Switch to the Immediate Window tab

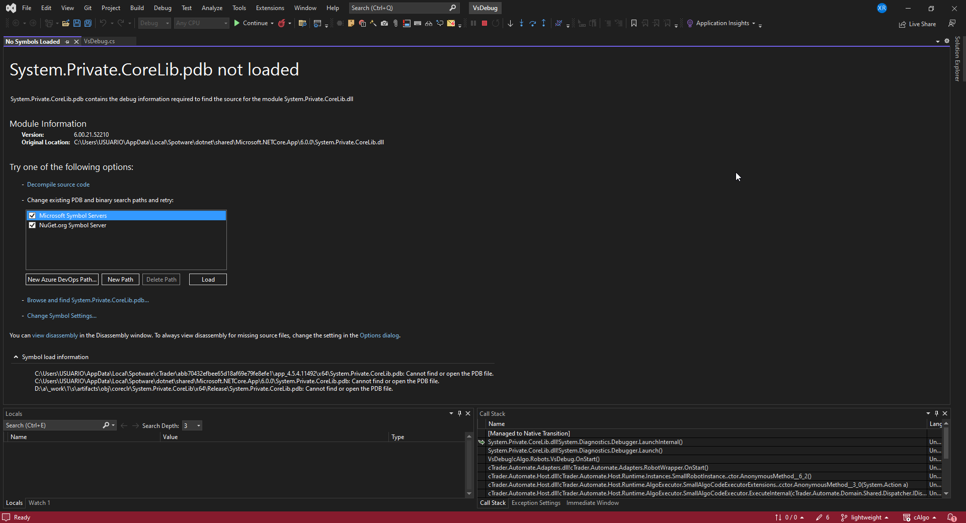click(593, 503)
